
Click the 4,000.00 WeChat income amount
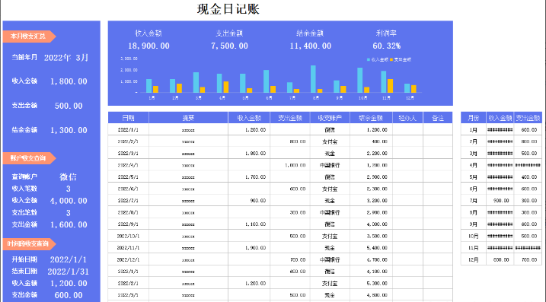click(69, 201)
